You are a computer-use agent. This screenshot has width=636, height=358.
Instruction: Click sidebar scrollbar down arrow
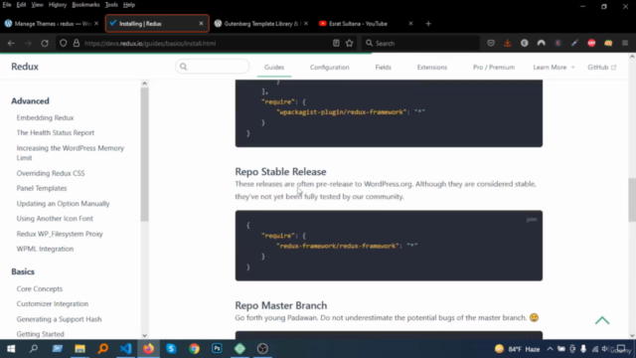(144, 336)
